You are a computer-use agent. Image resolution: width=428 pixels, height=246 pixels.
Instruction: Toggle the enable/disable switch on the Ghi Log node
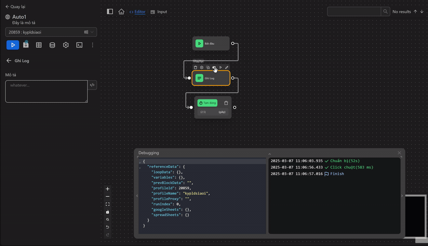(214, 67)
